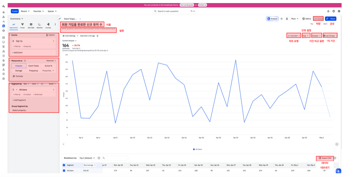Open the Current Uniques menu
345x177 pixels.
coord(69,41)
